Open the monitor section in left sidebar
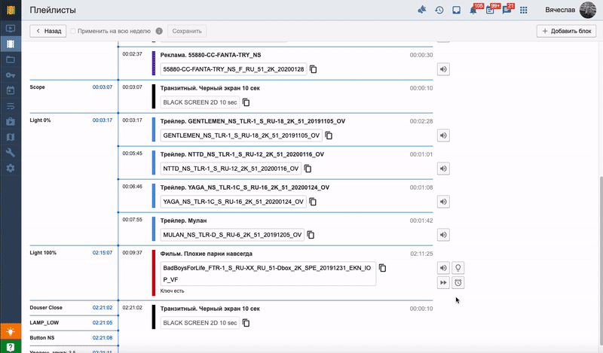Viewport: 603px width, 353px height. [11, 29]
